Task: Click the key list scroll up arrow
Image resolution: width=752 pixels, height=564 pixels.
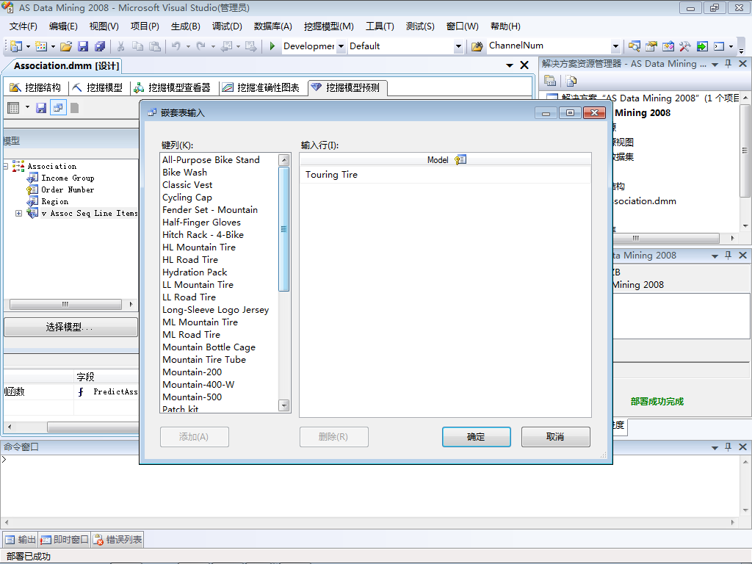Action: point(284,160)
